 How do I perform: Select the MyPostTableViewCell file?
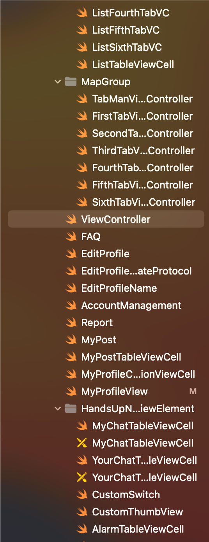click(131, 357)
